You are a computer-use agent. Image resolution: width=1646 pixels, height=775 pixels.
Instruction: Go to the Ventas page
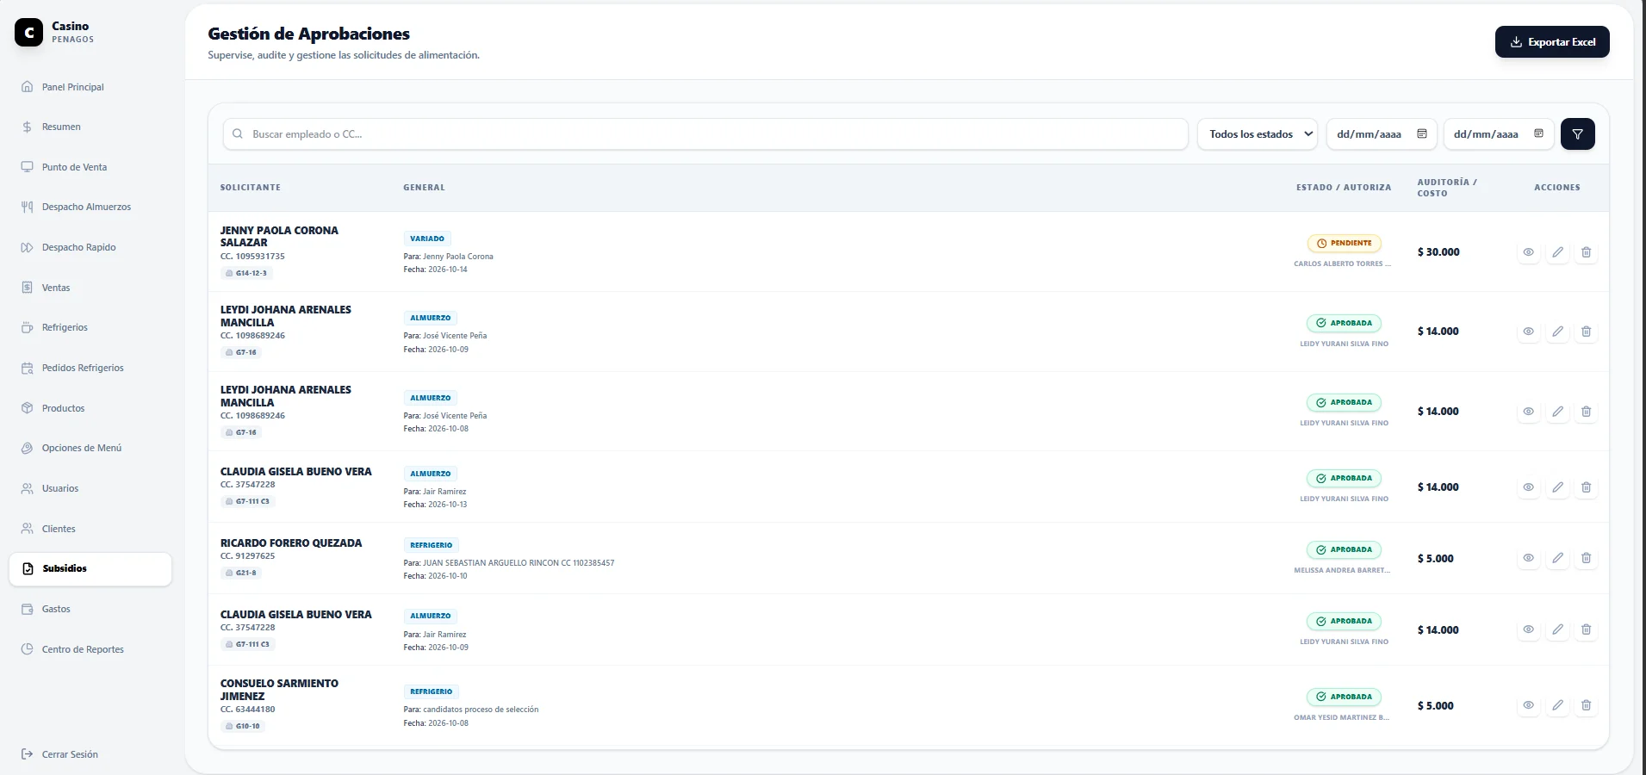click(90, 288)
